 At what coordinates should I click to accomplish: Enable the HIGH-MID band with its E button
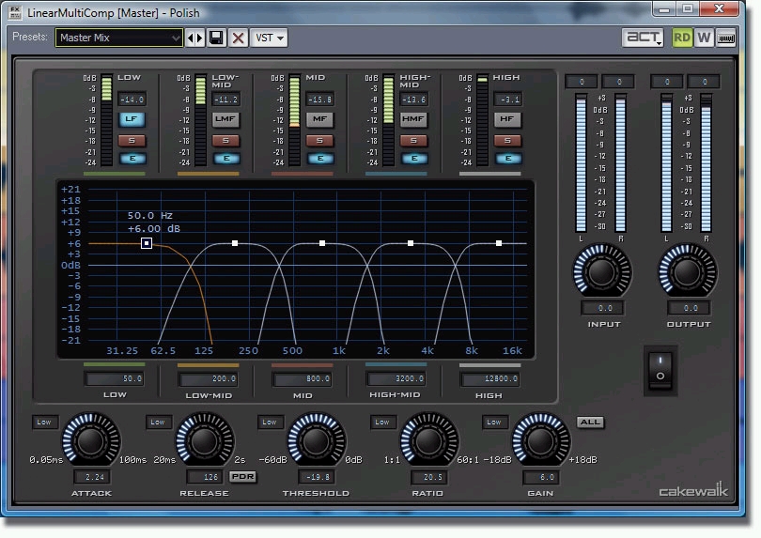coord(414,158)
